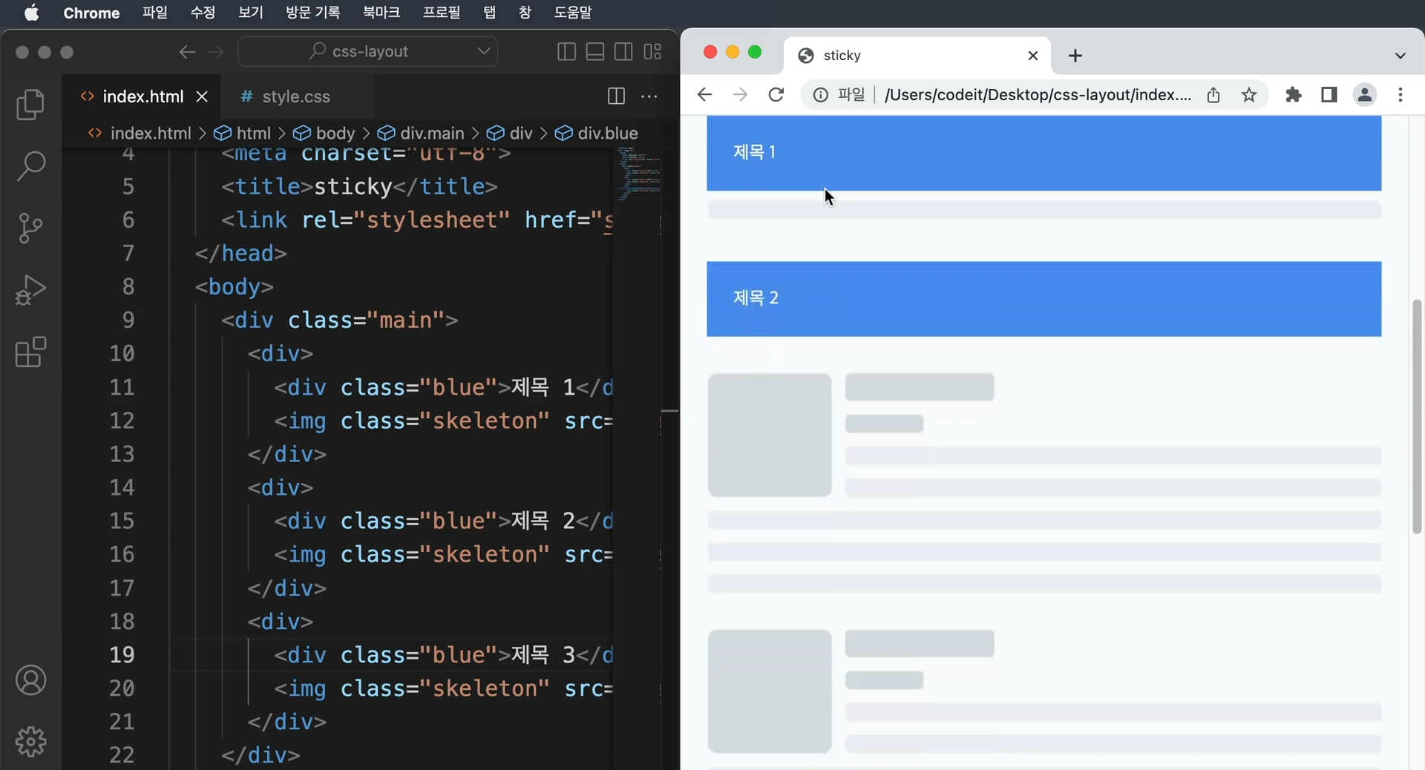The width and height of the screenshot is (1425, 770).
Task: Toggle the bottom panel layout icon
Action: click(595, 52)
